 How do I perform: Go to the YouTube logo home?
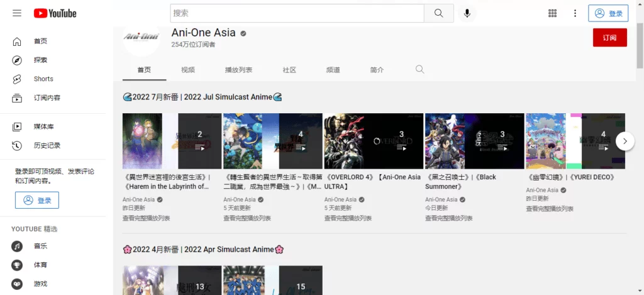55,14
